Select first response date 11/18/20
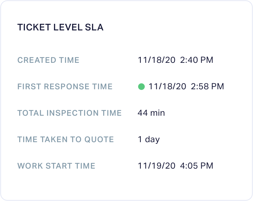 coord(167,86)
